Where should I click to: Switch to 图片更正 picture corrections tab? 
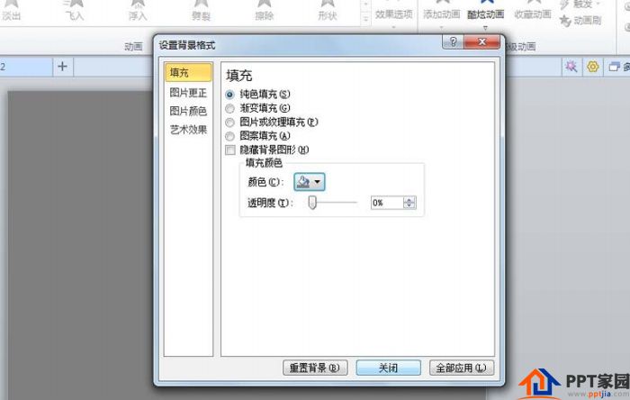pos(188,93)
